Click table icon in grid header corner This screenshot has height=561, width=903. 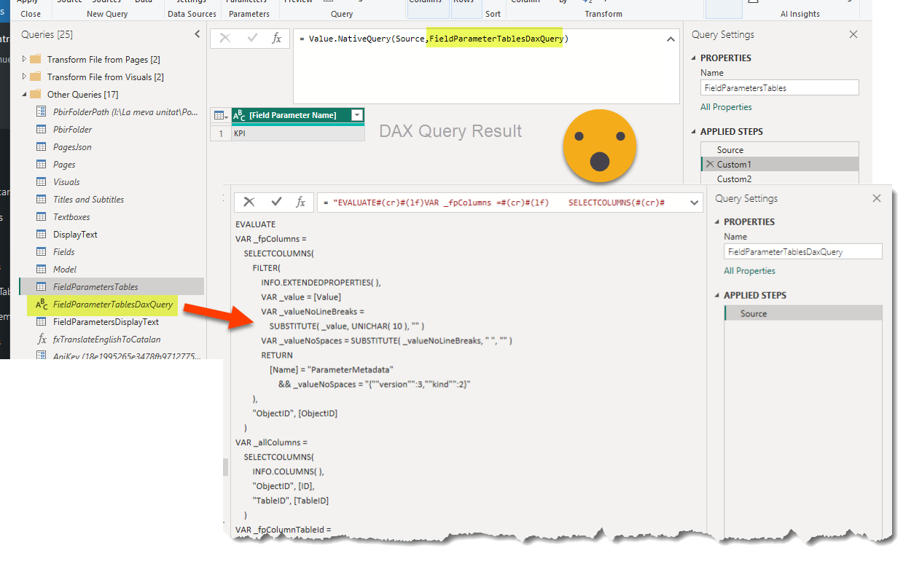[220, 115]
